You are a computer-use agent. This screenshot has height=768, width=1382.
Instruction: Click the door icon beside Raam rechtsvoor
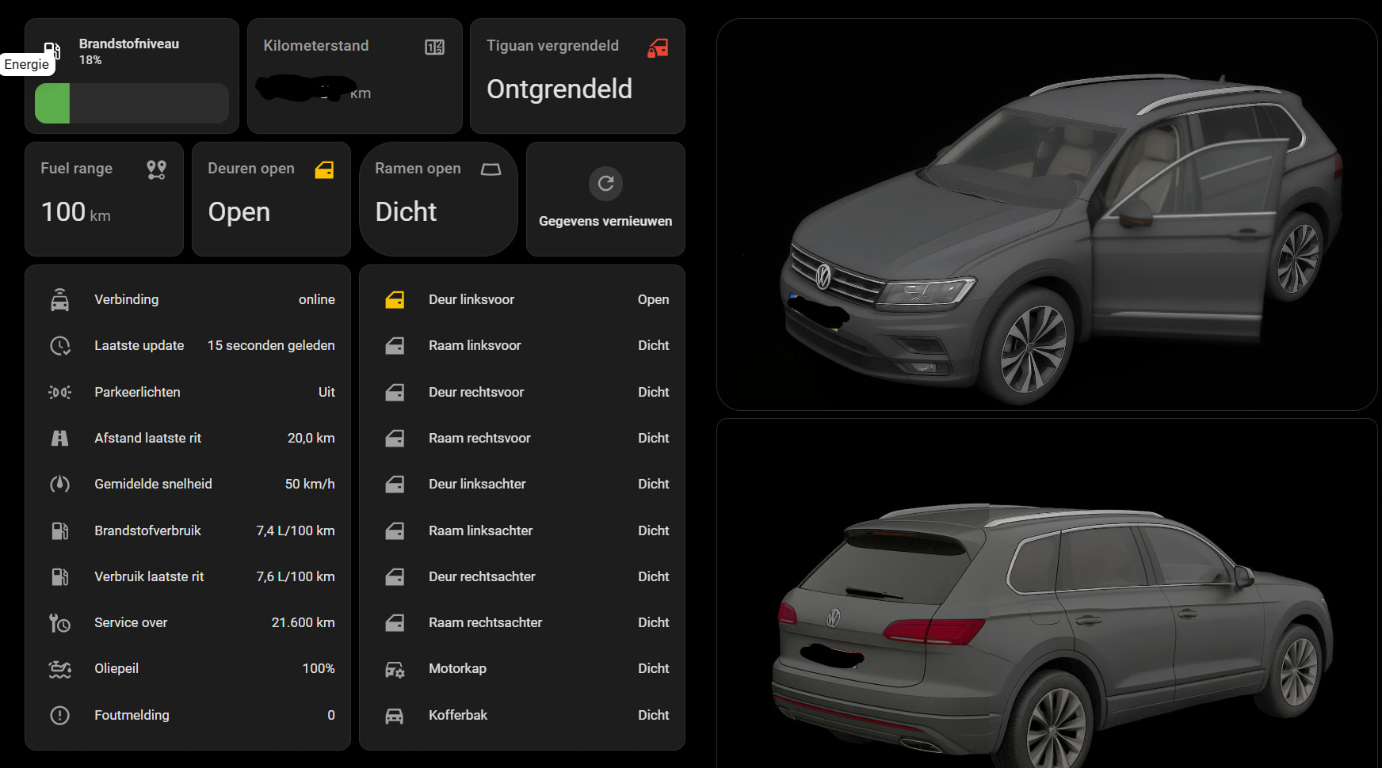click(x=395, y=438)
